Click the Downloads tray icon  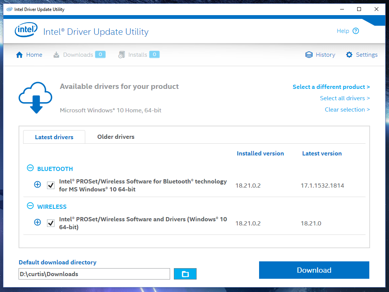pyautogui.click(x=56, y=55)
